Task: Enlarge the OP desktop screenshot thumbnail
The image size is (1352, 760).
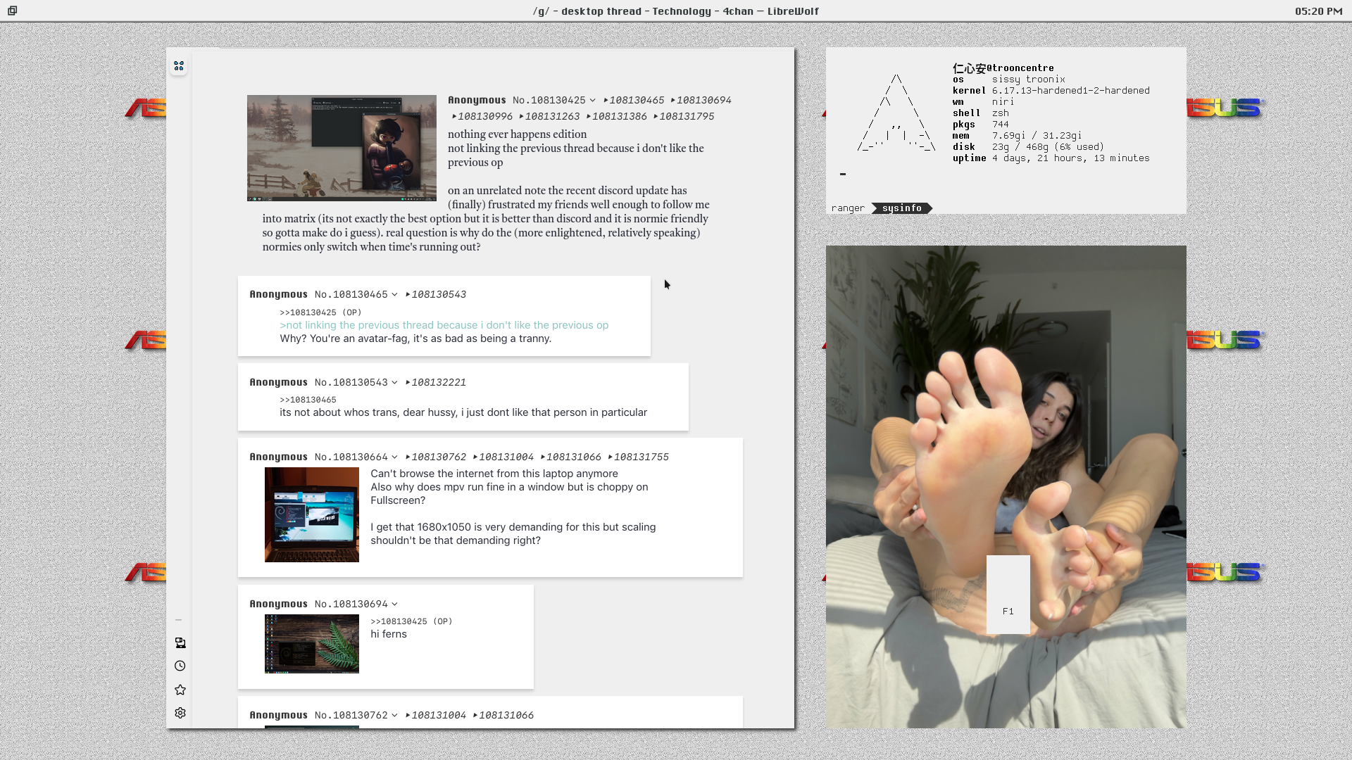Action: tap(342, 148)
